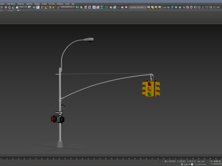The image size is (222, 166).
Task: Click the last icon at toolbar's right end
Action: [218, 7]
